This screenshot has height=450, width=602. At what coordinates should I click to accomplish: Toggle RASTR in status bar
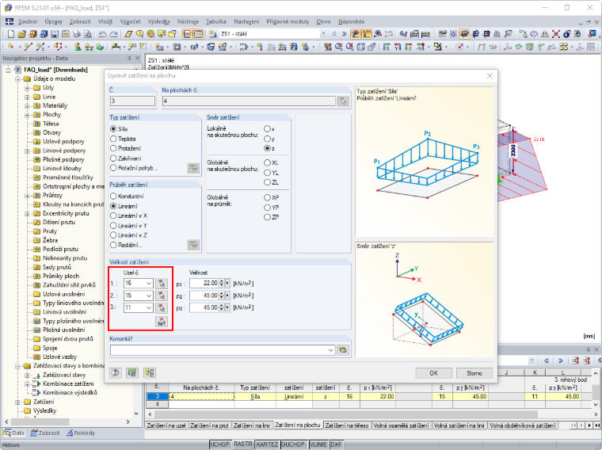tap(243, 444)
